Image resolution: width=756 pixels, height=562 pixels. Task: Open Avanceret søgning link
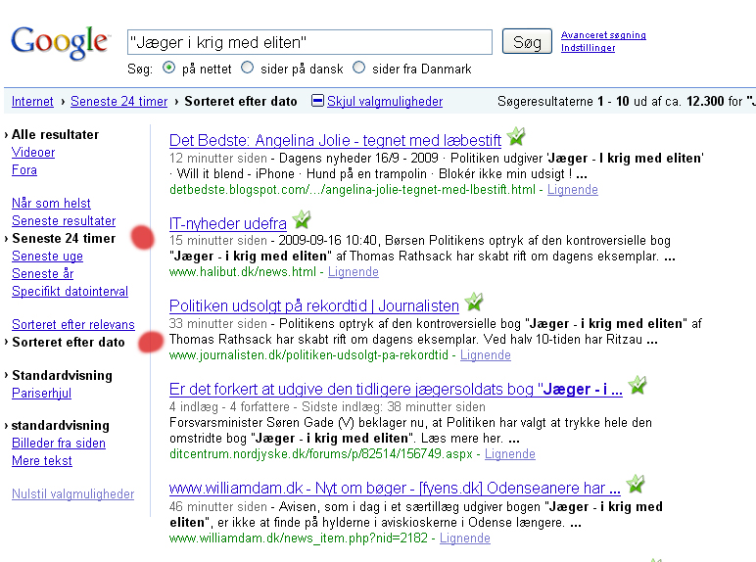[x=603, y=35]
